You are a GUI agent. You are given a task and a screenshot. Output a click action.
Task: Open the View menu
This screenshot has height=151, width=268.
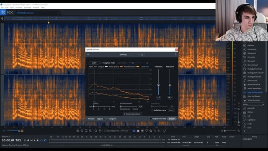(12, 8)
